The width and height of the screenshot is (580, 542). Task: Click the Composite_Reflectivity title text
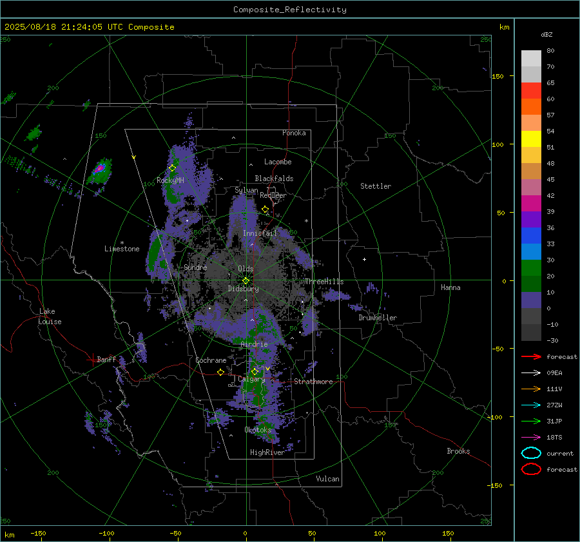point(289,10)
